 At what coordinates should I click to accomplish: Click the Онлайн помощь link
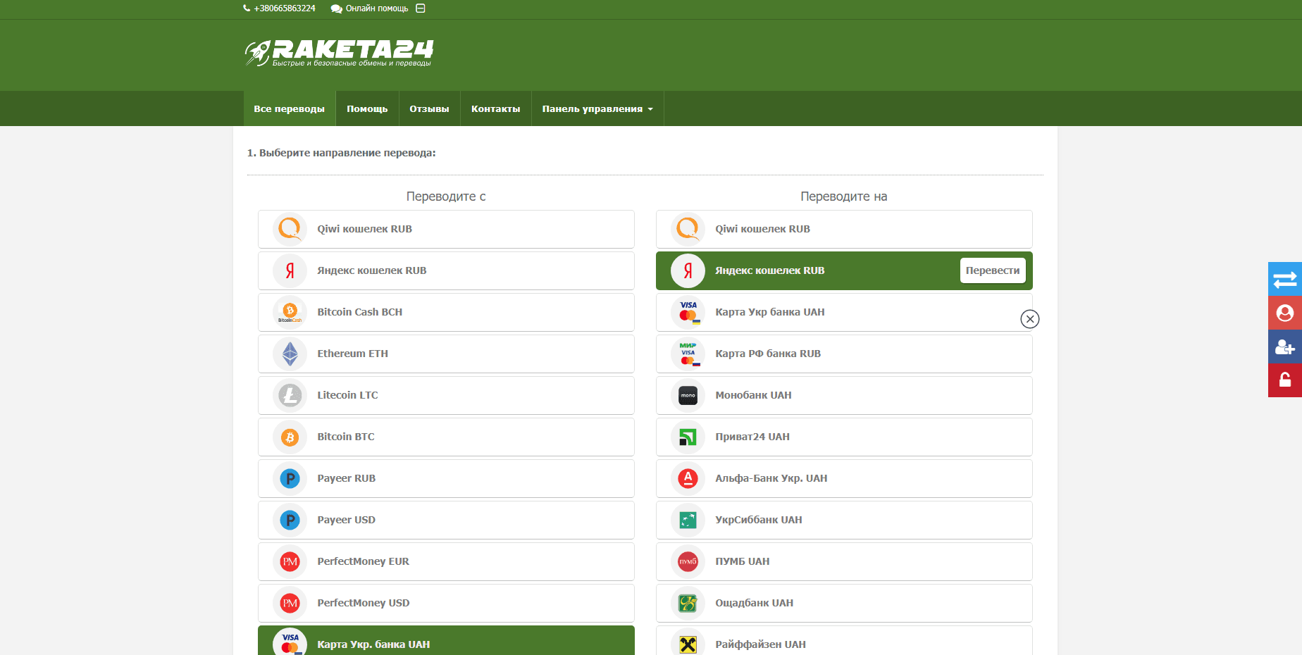click(376, 8)
